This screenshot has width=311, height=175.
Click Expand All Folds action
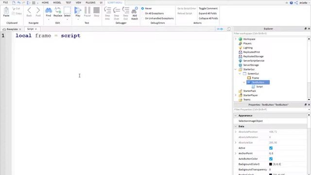[x=207, y=13]
